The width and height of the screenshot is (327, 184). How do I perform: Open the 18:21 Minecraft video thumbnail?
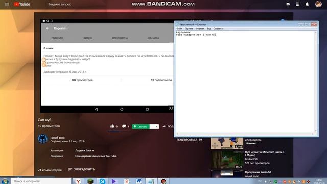coord(227,159)
